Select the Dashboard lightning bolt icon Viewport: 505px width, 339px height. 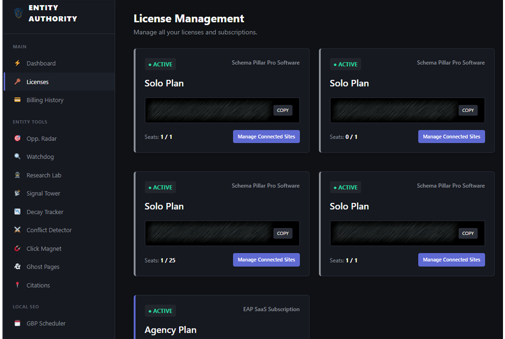click(18, 63)
